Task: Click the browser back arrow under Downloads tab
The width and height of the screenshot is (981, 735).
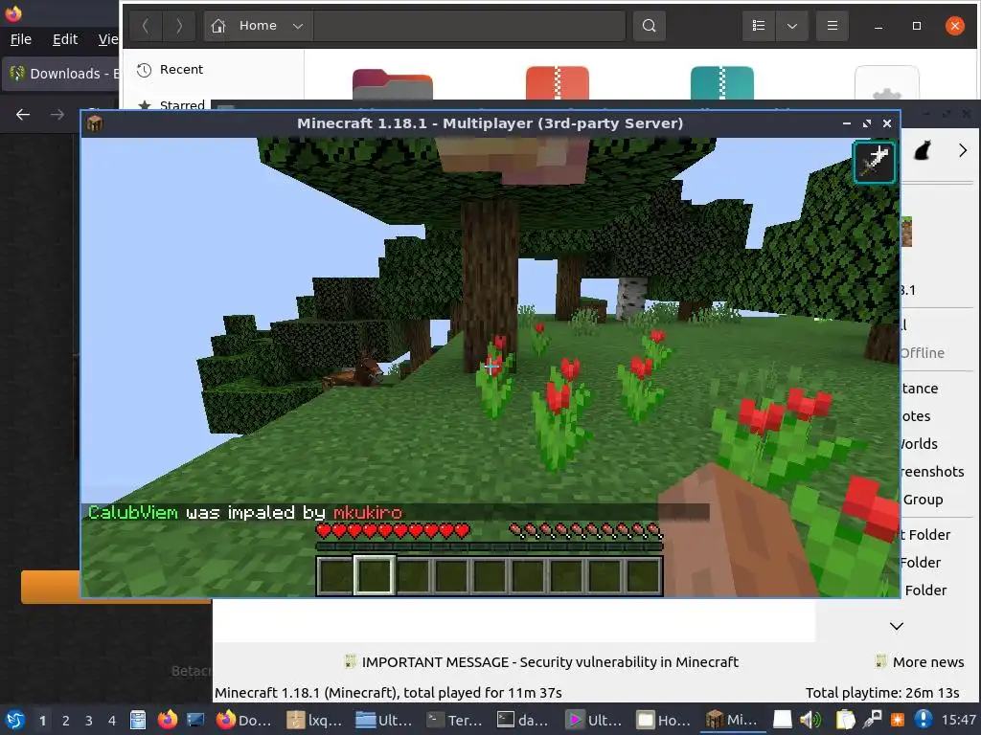Action: [23, 115]
